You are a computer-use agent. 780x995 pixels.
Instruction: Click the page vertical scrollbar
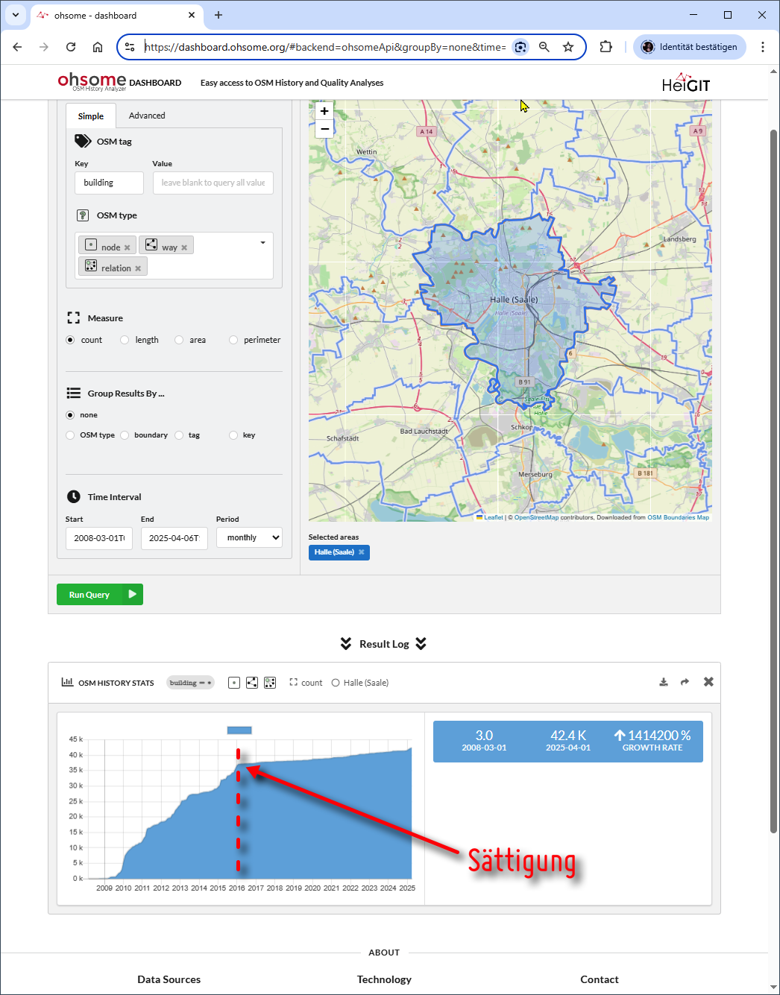(773, 481)
